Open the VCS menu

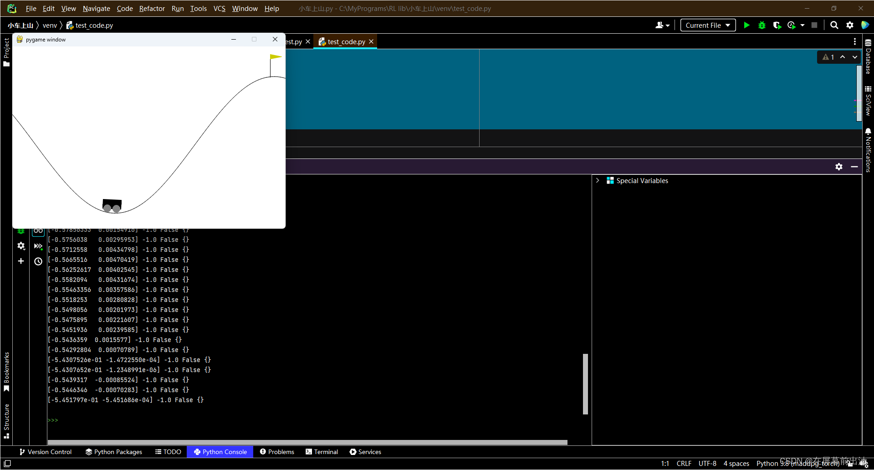(x=220, y=8)
